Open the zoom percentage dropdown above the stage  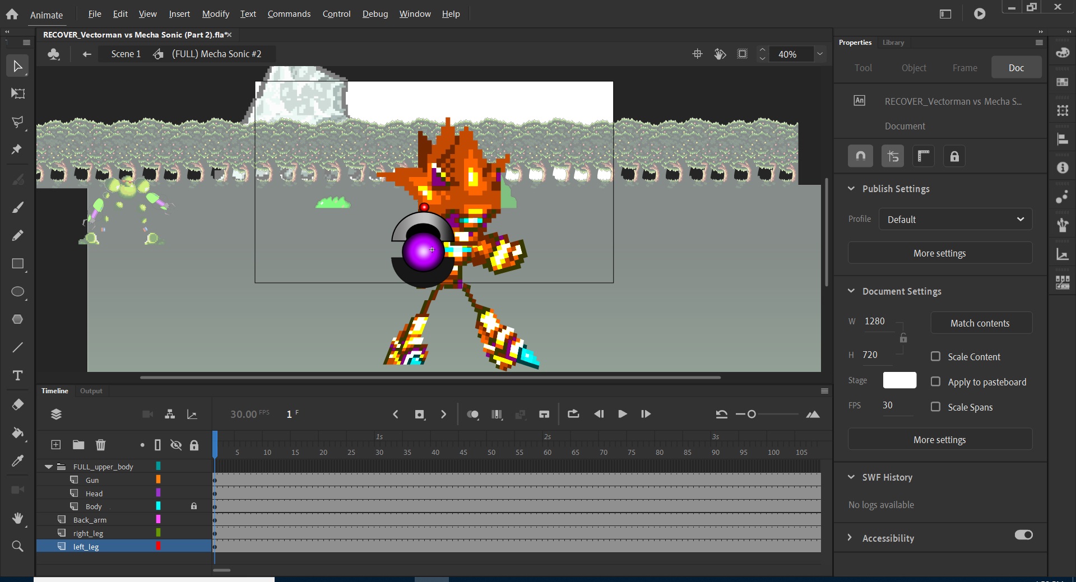tap(820, 54)
